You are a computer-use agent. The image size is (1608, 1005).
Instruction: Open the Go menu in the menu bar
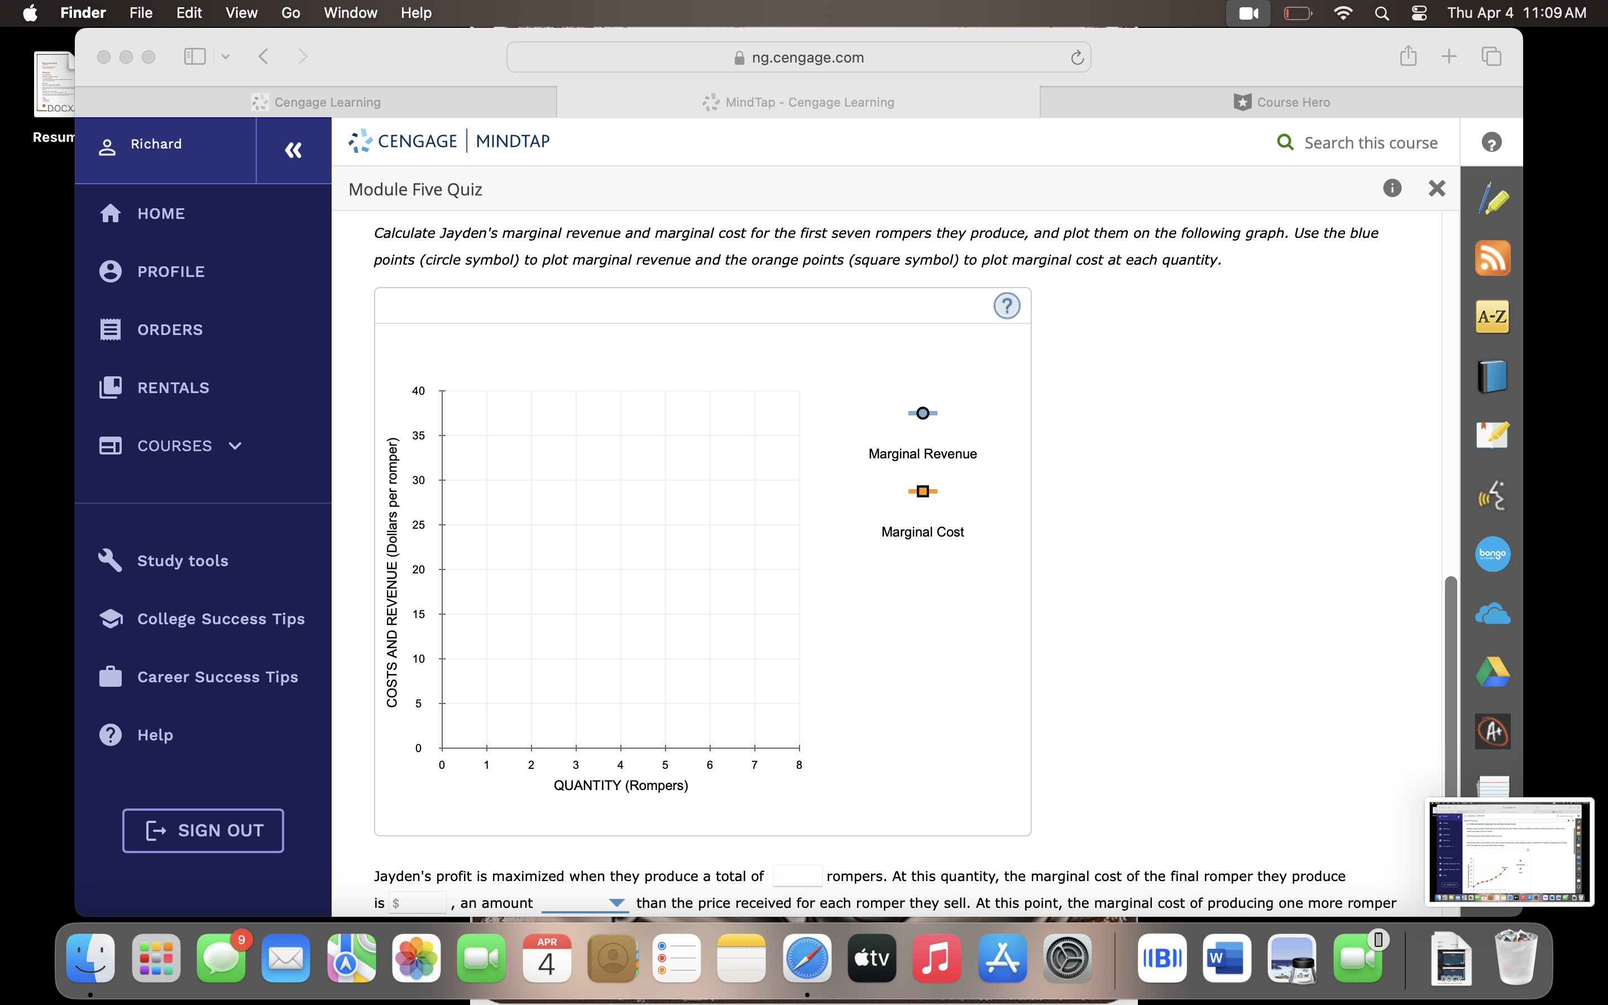289,13
